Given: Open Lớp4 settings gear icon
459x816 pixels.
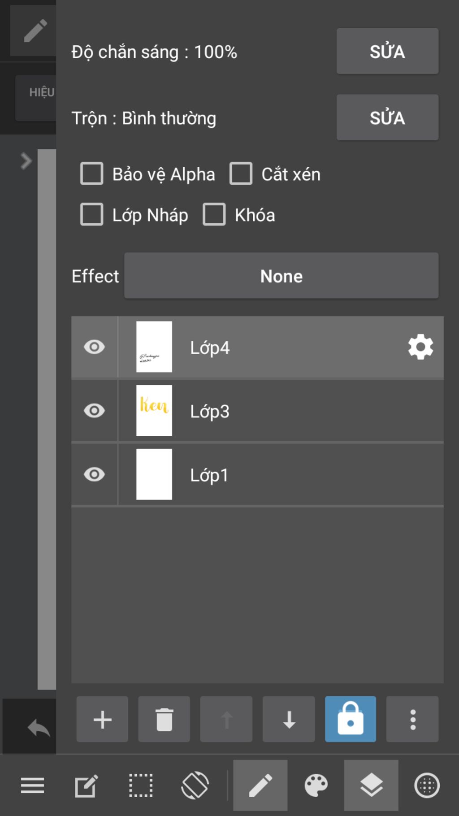Looking at the screenshot, I should [420, 347].
